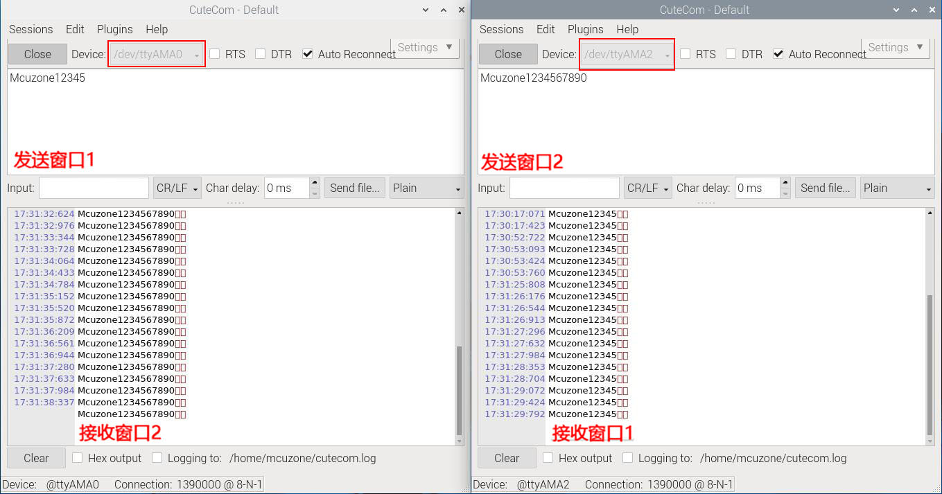
Task: Click Connection 1390000 @ 8-N-1 in left status bar
Action: point(189,484)
